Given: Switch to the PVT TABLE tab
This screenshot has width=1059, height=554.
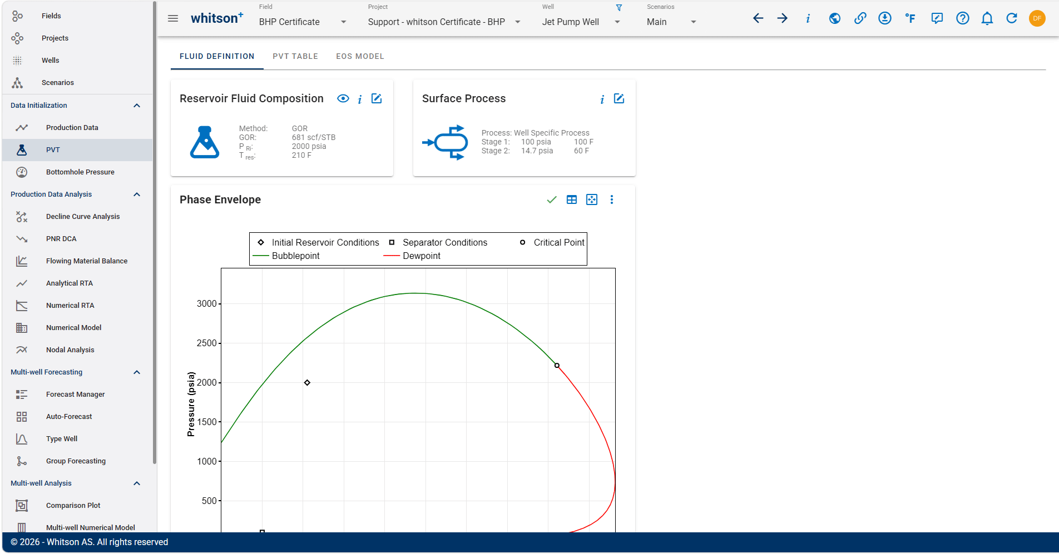Looking at the screenshot, I should point(295,56).
